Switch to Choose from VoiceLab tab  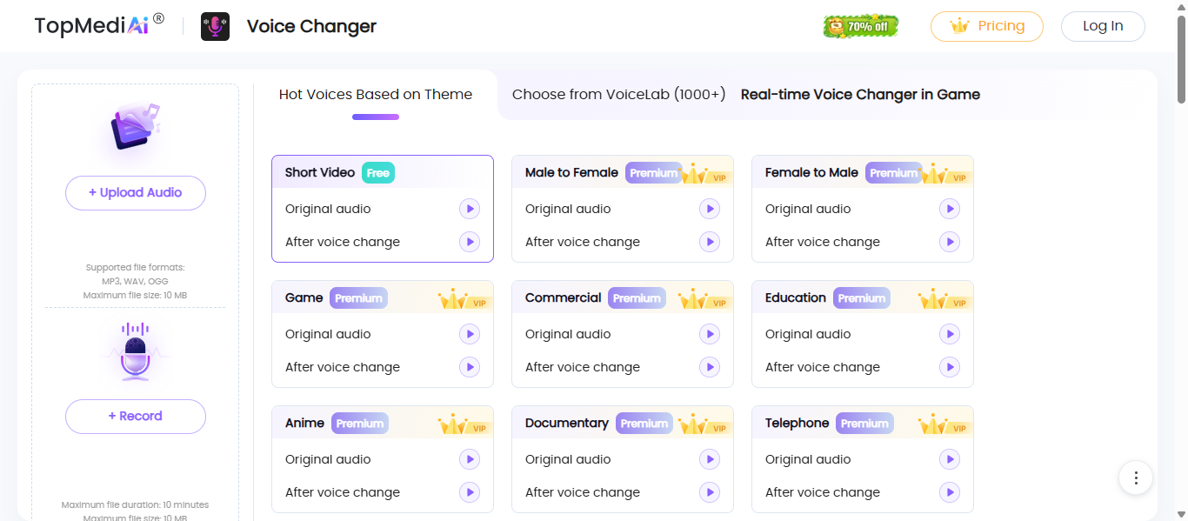pos(618,95)
